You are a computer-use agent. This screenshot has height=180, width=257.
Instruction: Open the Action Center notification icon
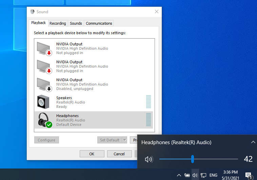(x=249, y=176)
